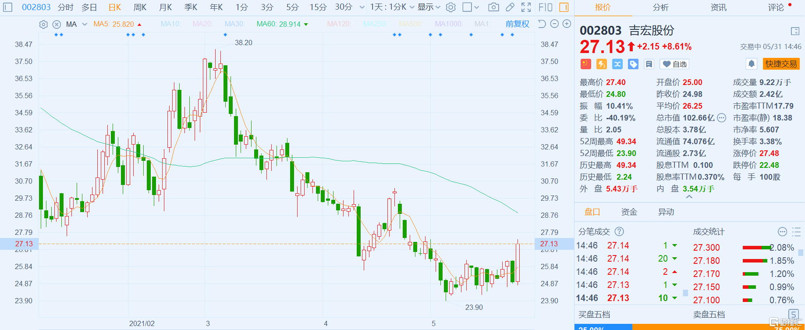Screen dimensions: 805x330
Task: Click the China market flag icon
Action: click(x=586, y=64)
